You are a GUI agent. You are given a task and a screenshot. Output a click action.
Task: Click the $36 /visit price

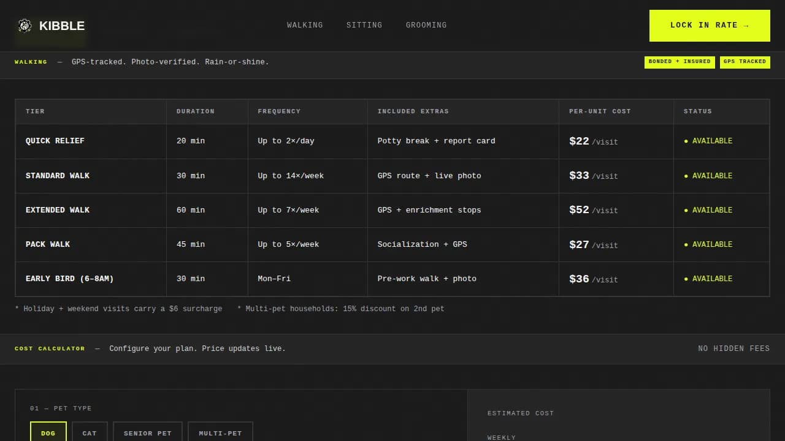coord(594,279)
